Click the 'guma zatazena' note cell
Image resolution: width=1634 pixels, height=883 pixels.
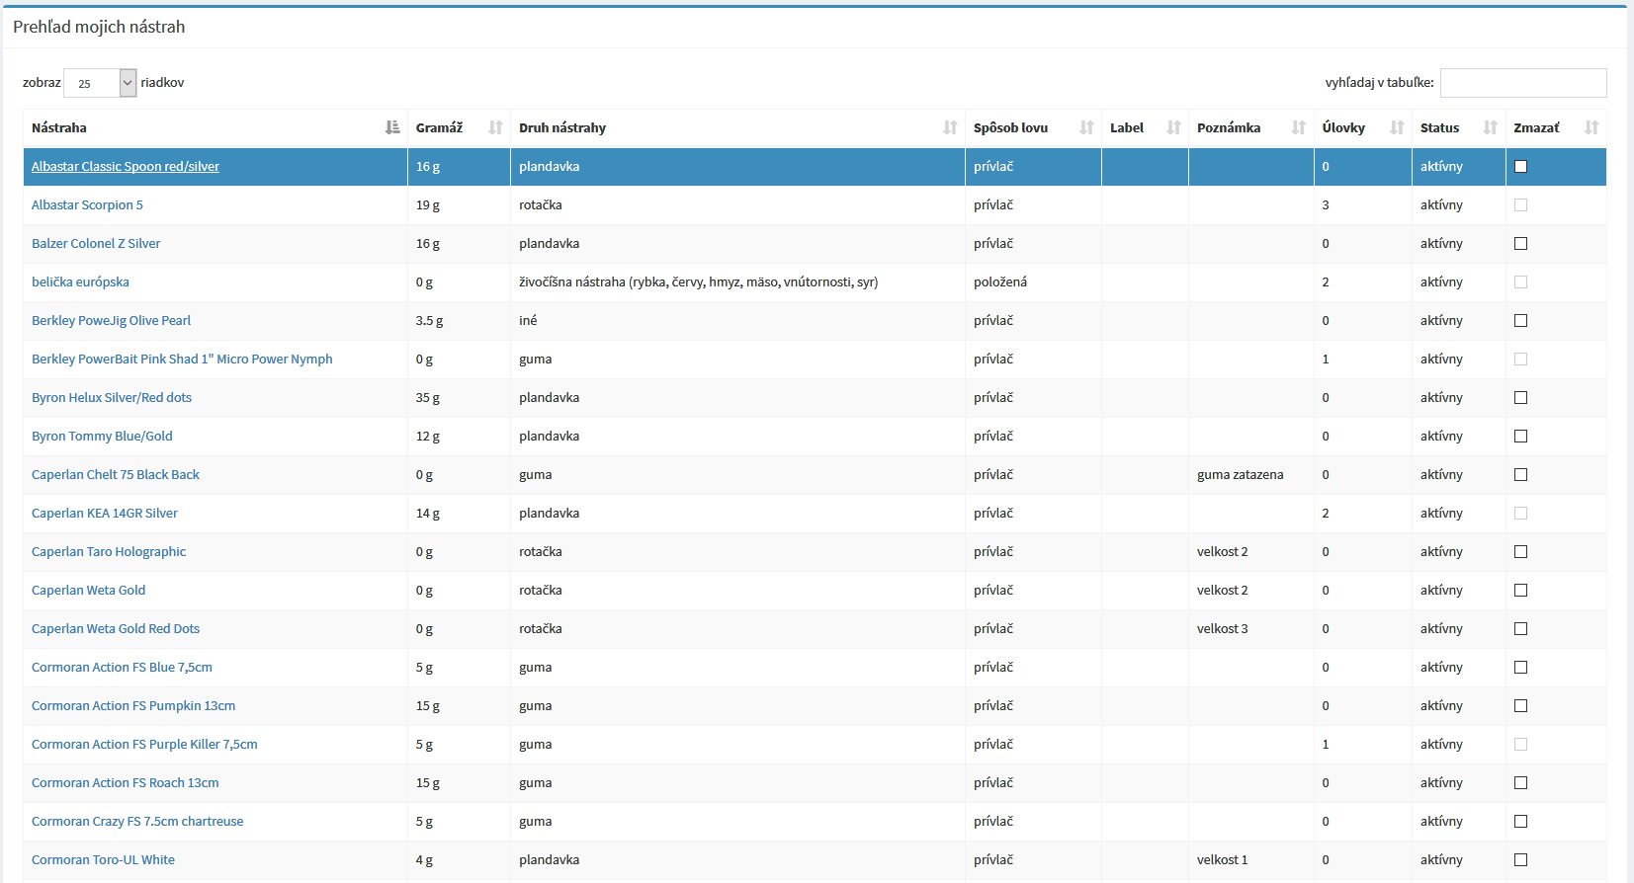coord(1241,475)
